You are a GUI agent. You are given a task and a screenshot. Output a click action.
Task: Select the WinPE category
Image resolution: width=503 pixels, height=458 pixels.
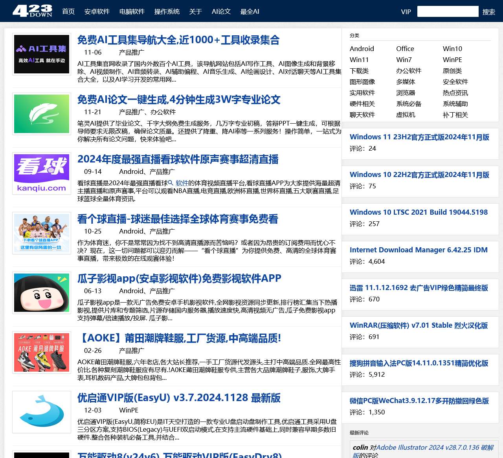coord(452,60)
